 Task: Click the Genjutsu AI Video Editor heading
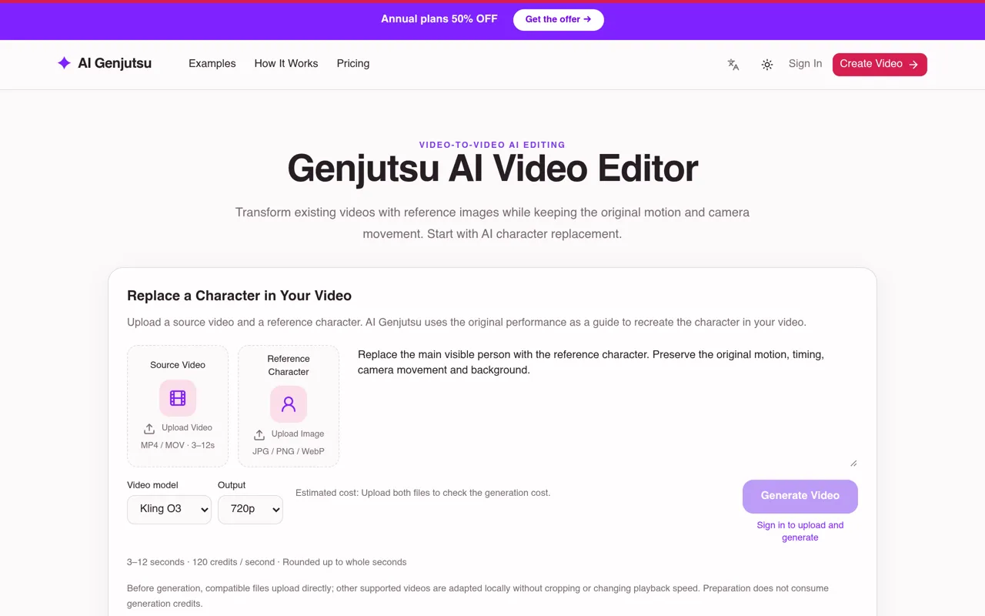492,169
